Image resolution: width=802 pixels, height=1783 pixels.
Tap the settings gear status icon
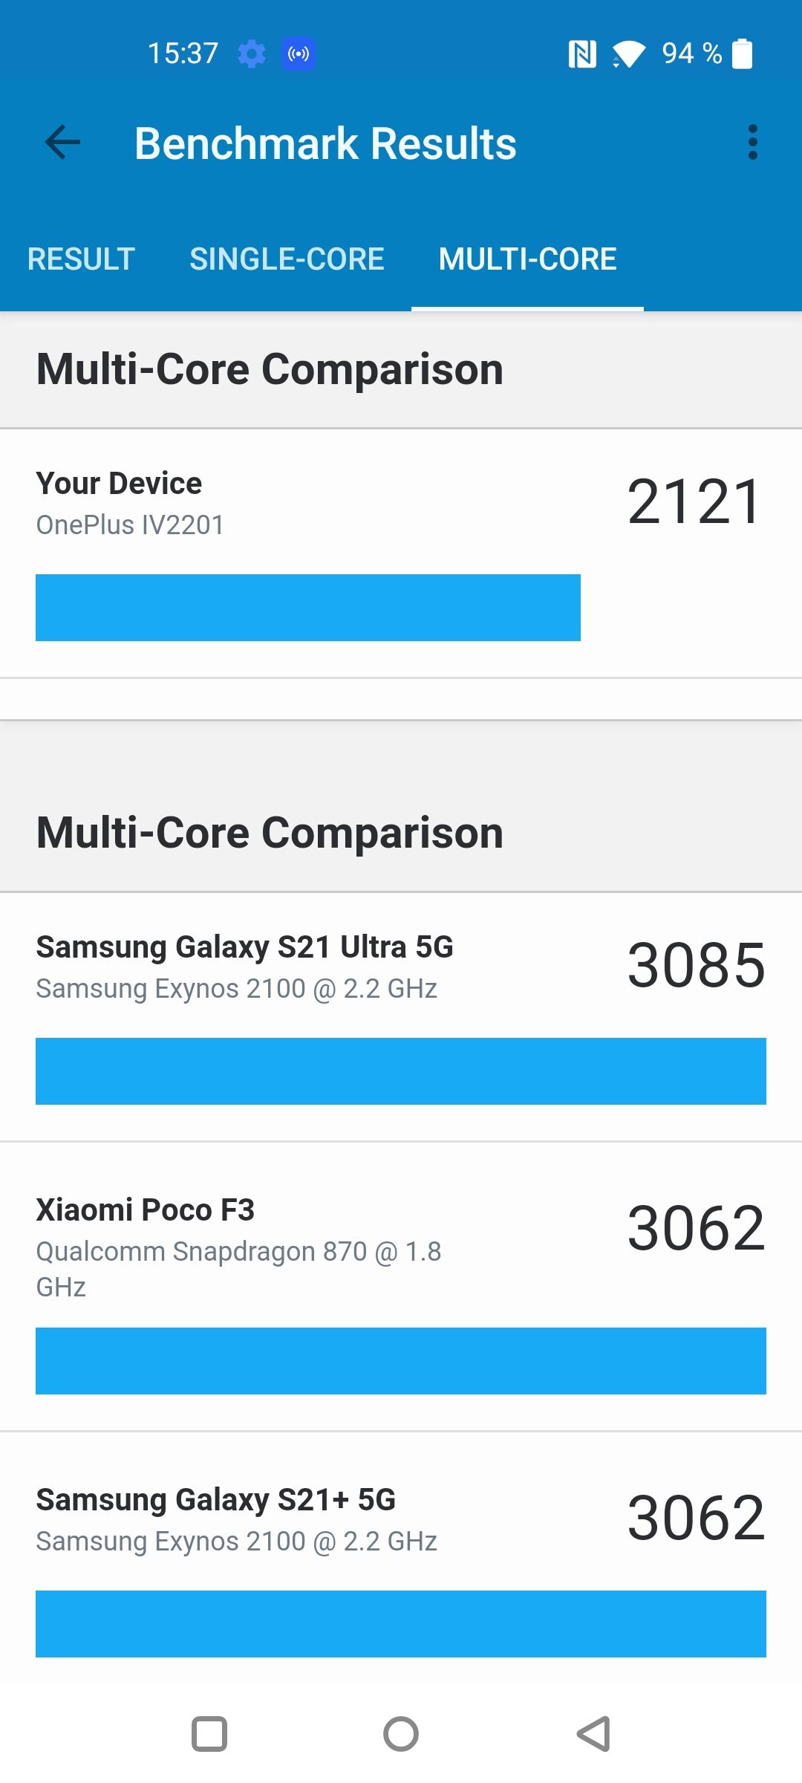252,53
